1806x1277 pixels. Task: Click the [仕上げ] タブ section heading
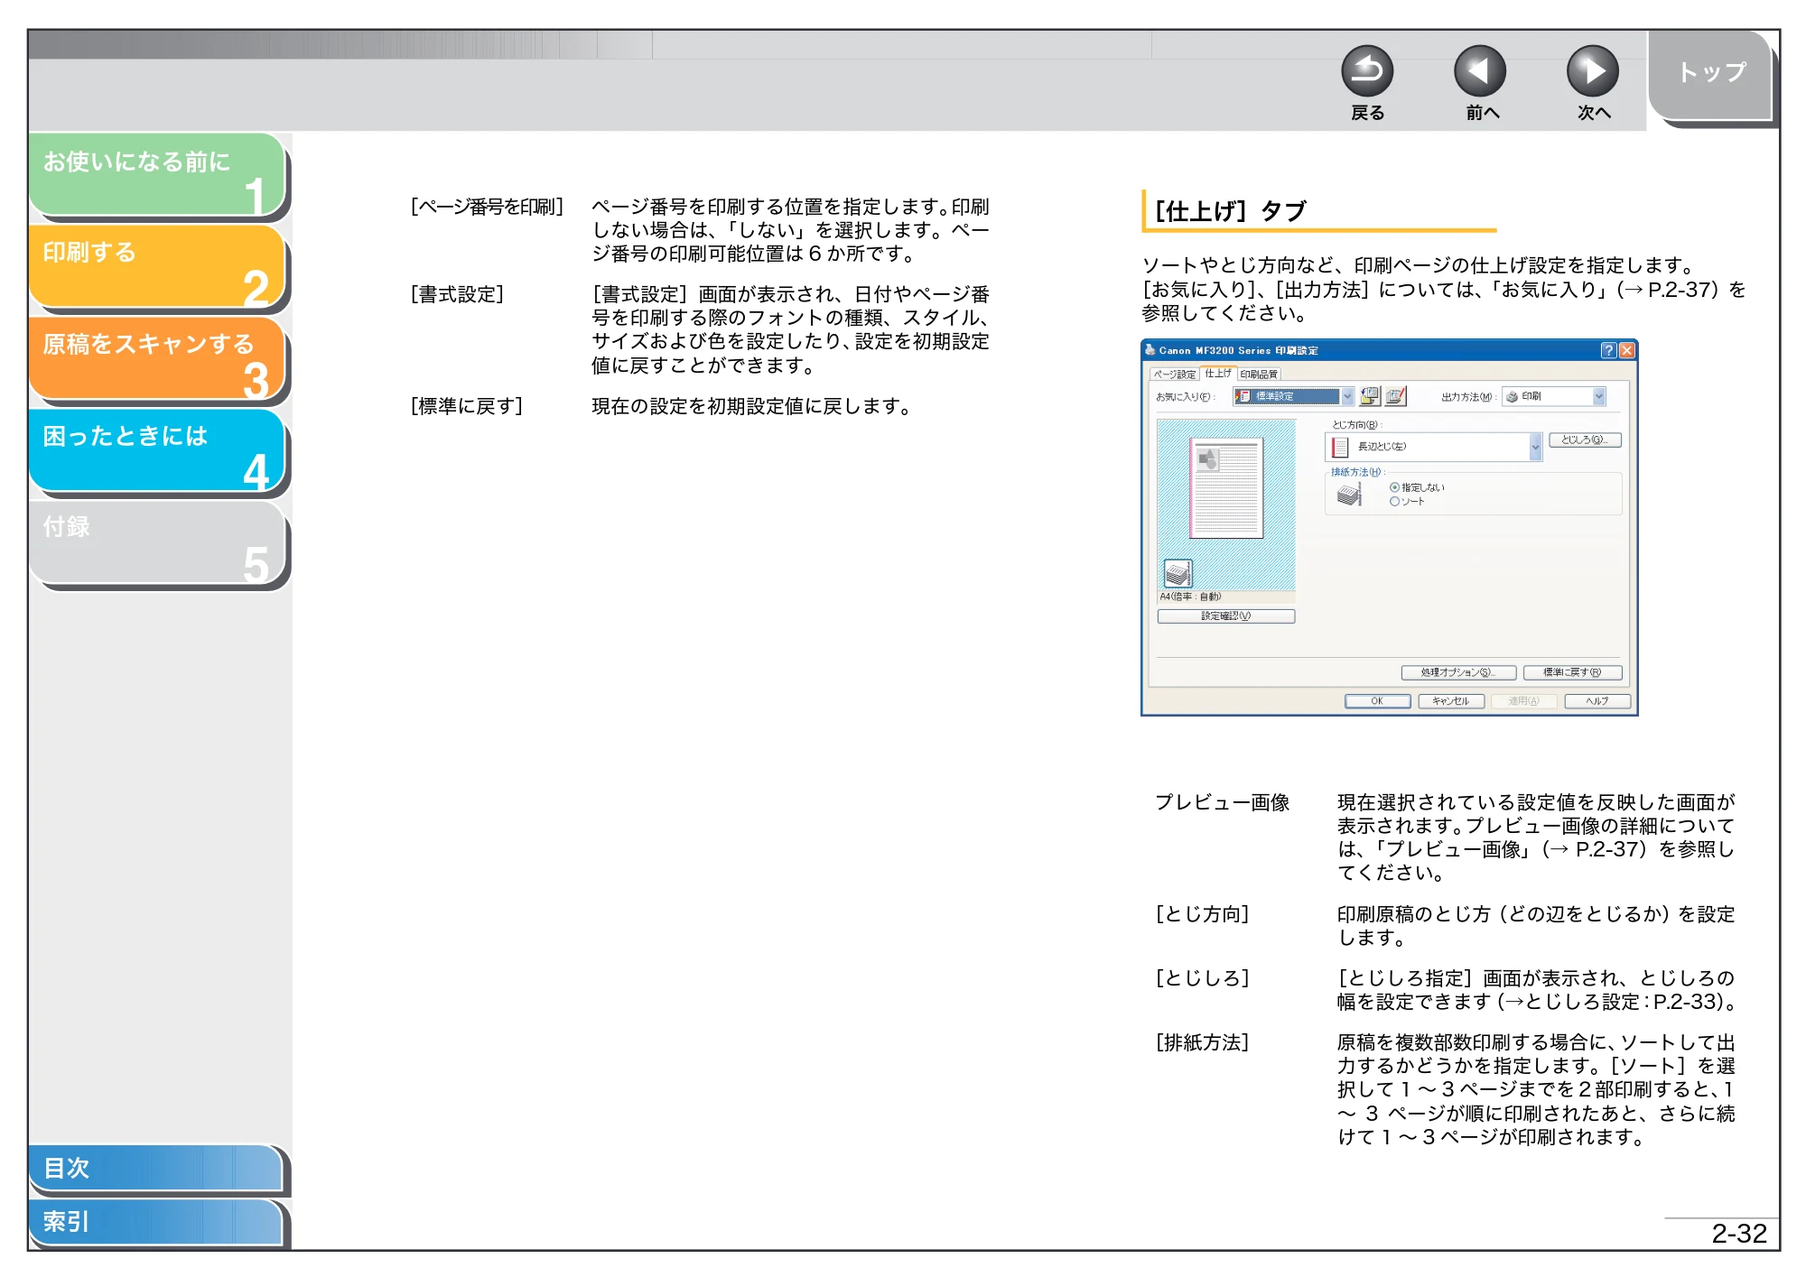1230,211
